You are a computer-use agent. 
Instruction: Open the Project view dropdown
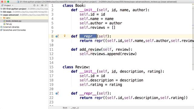13,5
